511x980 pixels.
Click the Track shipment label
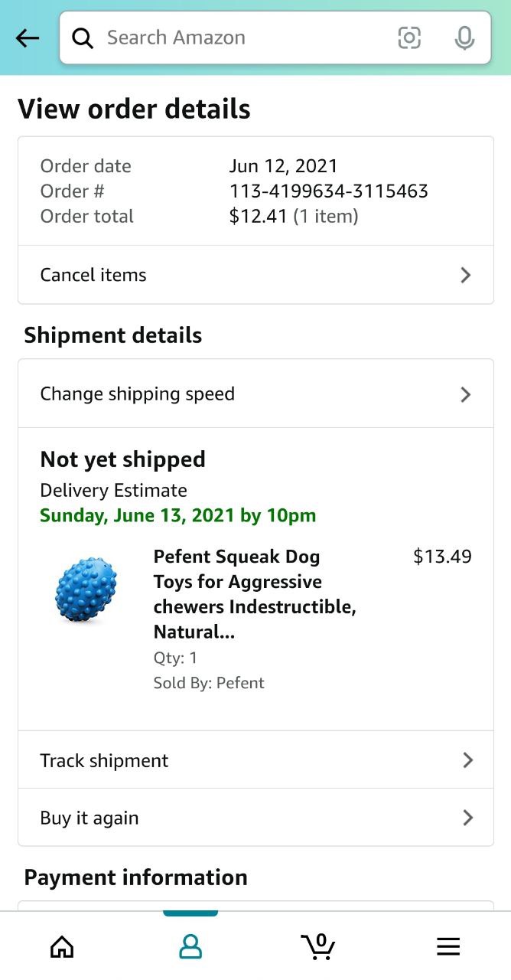[x=104, y=760]
